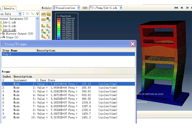Advance to the next frame

188,8
